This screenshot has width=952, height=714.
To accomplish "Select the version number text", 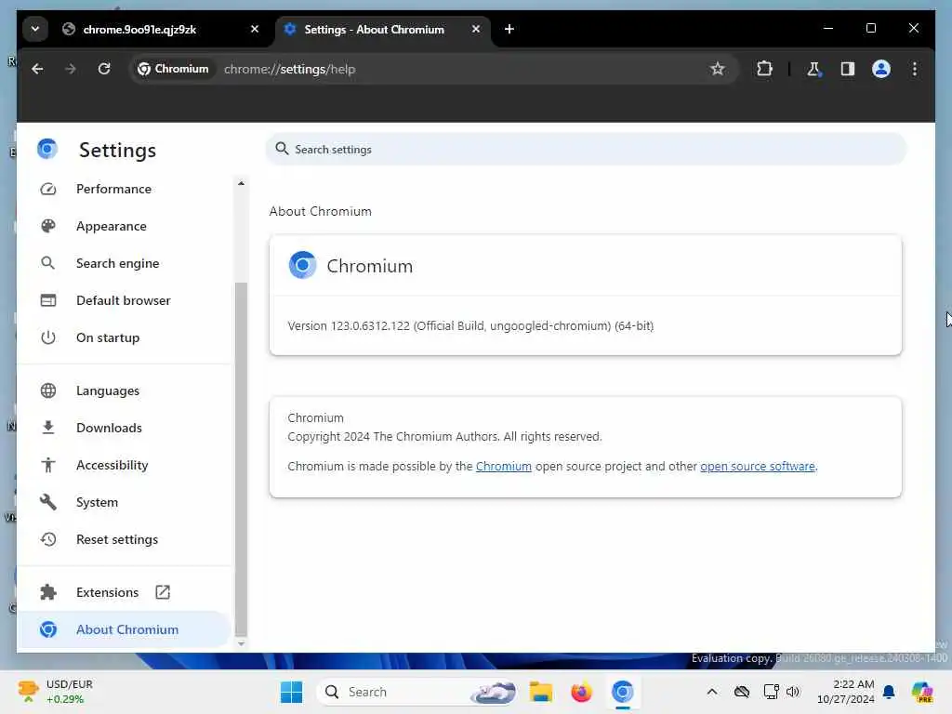I will tap(470, 326).
